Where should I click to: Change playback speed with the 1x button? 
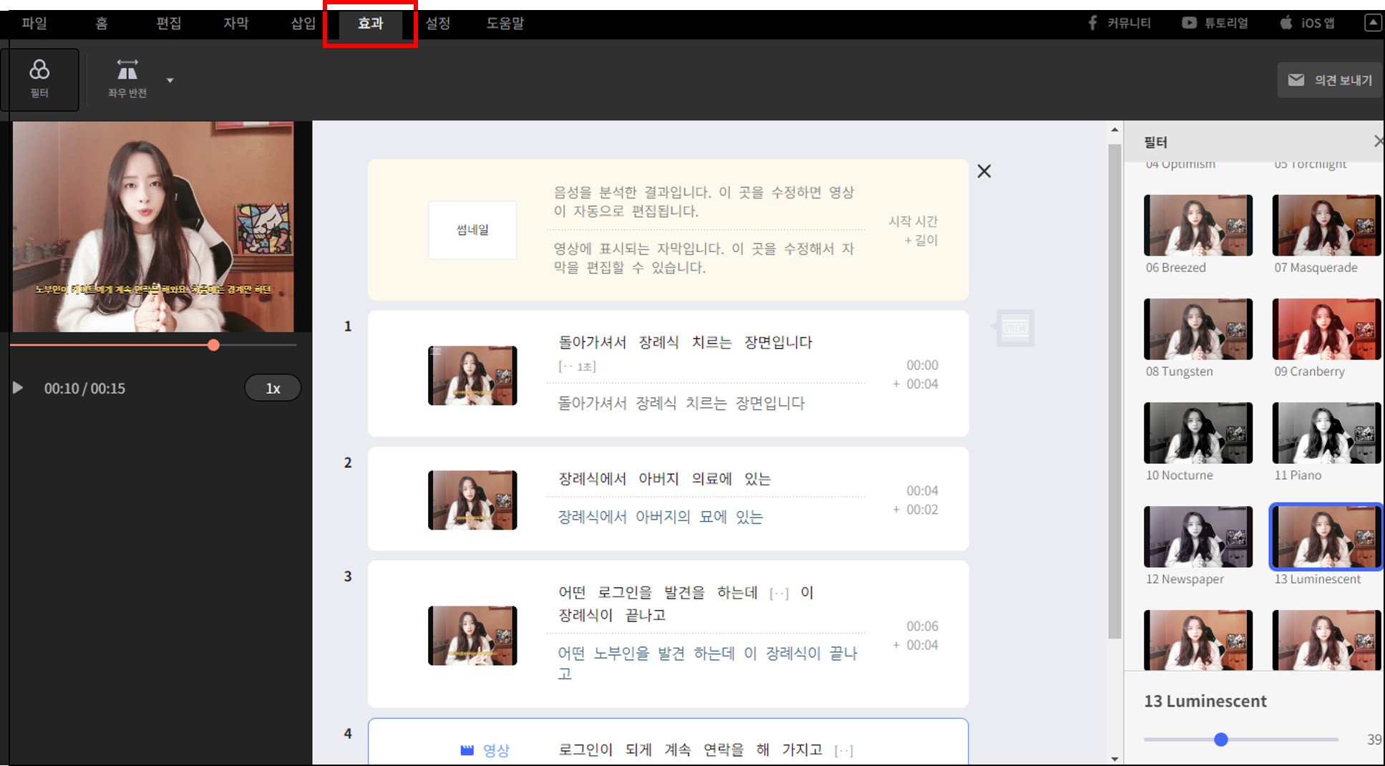coord(273,388)
